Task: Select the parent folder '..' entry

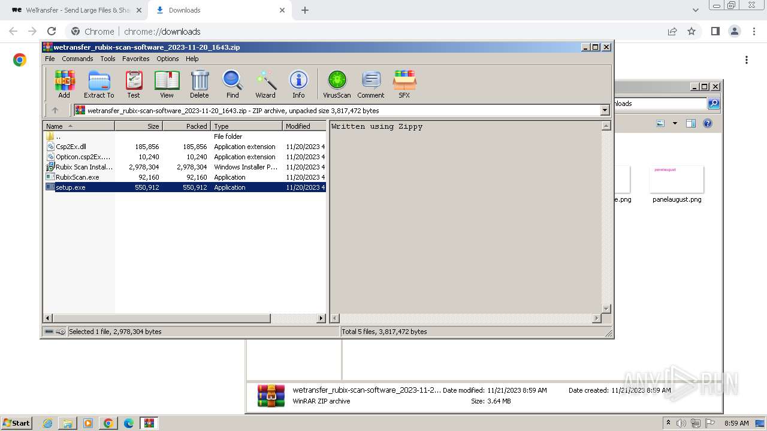Action: pyautogui.click(x=185, y=136)
